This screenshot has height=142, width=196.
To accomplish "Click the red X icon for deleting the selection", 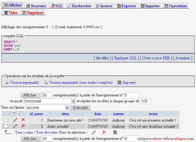I will tap(104, 132).
